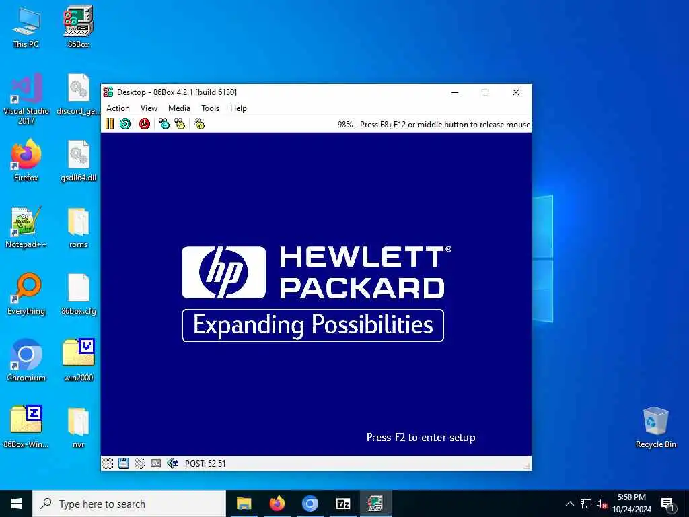
Task: Click the 86Box title bar app icon
Action: tap(108, 92)
